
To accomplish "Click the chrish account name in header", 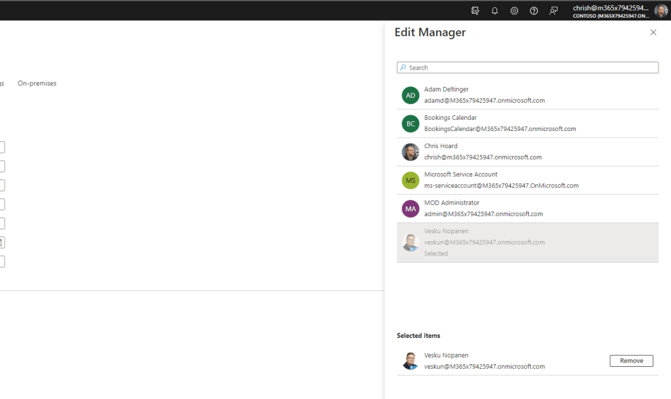I will click(x=610, y=8).
